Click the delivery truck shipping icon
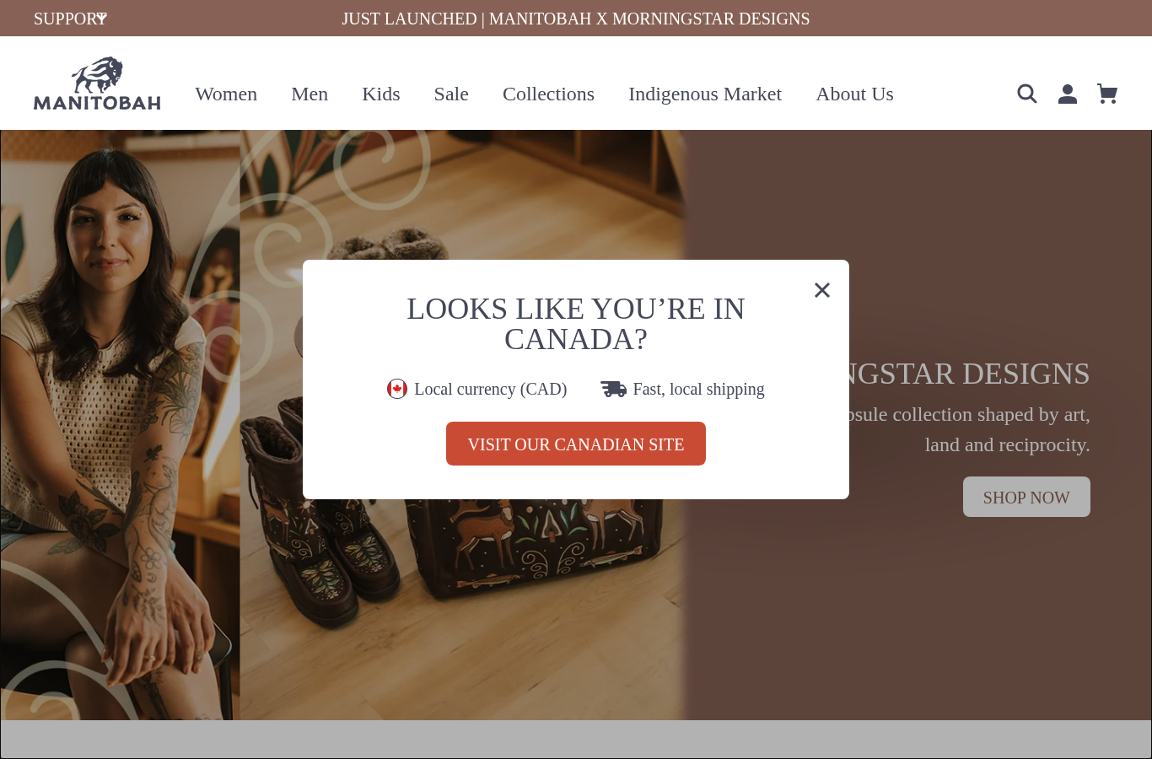 pyautogui.click(x=613, y=389)
